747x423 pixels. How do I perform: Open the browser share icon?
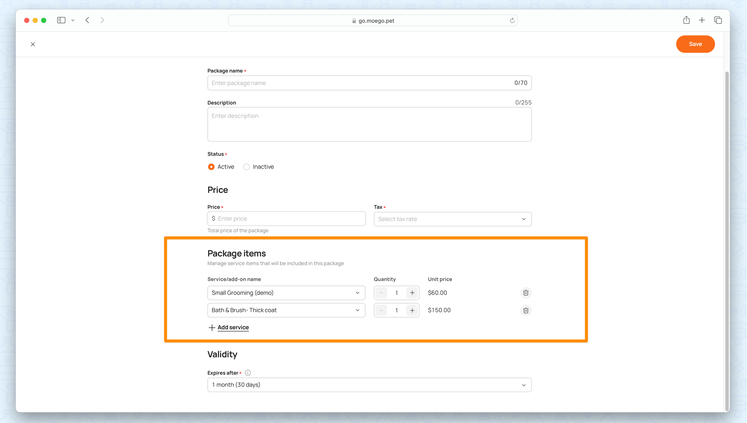click(686, 20)
